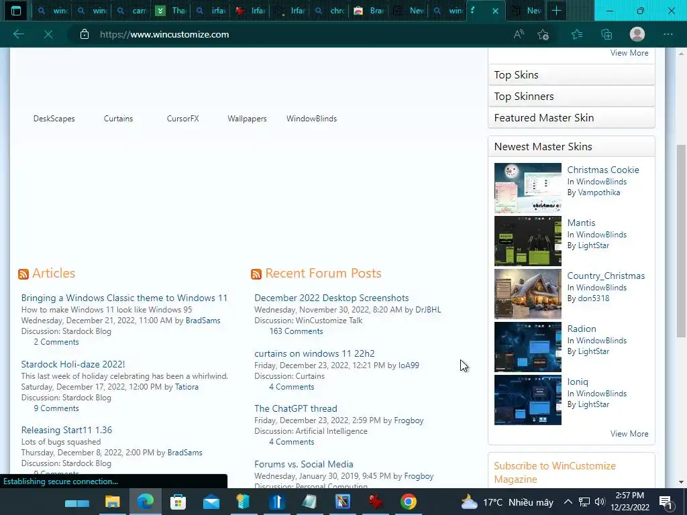Open Edge Settings and more (three dots)
This screenshot has width=687, height=515.
[x=668, y=34]
